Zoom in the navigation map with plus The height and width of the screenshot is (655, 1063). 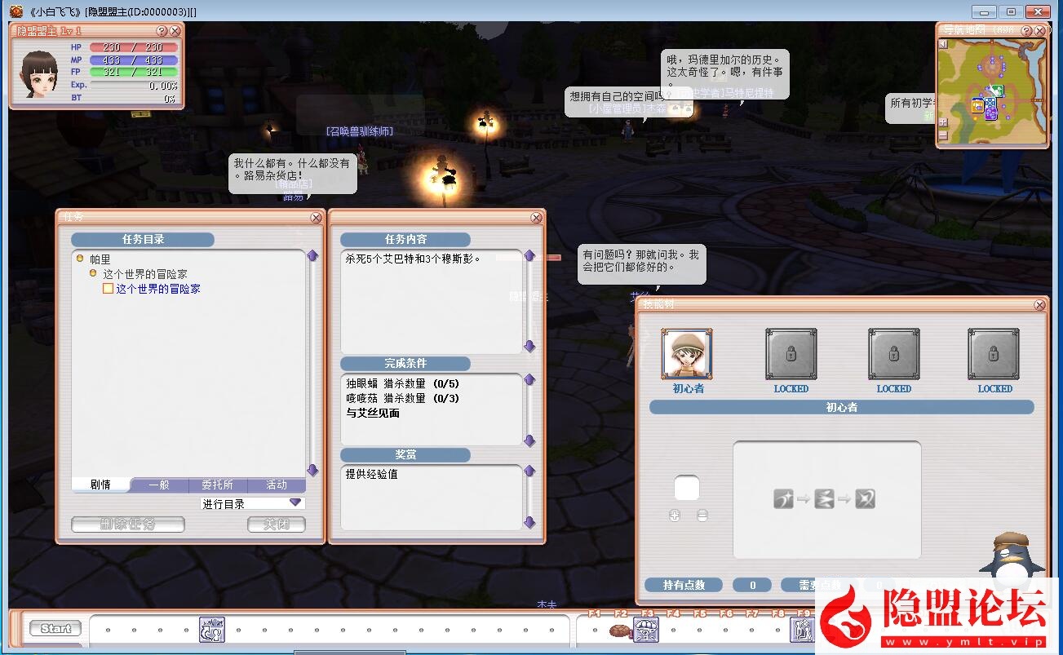943,122
